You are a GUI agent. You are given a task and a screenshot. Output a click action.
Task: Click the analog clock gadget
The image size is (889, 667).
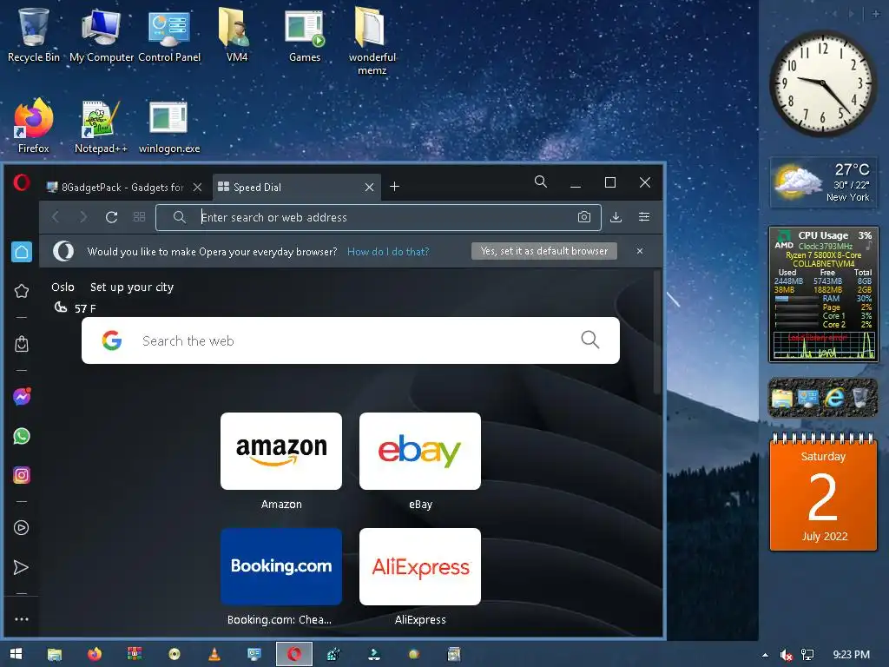[823, 84]
